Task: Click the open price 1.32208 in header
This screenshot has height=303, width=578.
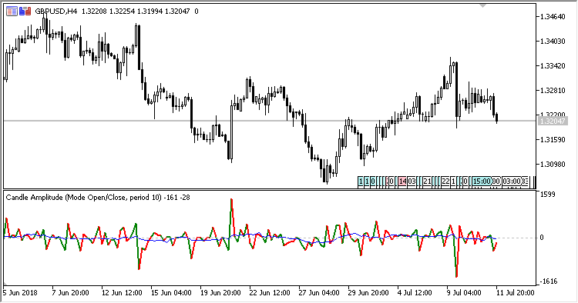Action: click(94, 12)
